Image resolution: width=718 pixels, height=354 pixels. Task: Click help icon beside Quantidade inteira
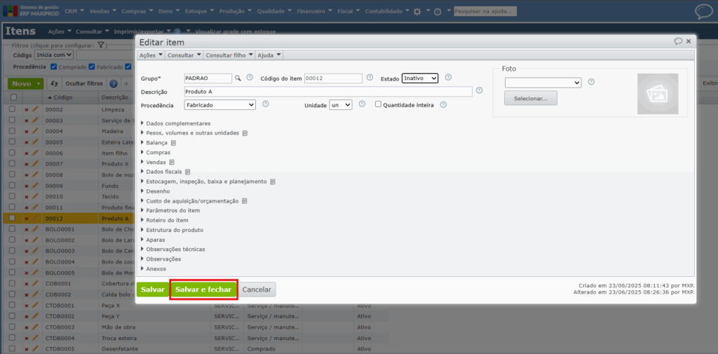click(443, 104)
